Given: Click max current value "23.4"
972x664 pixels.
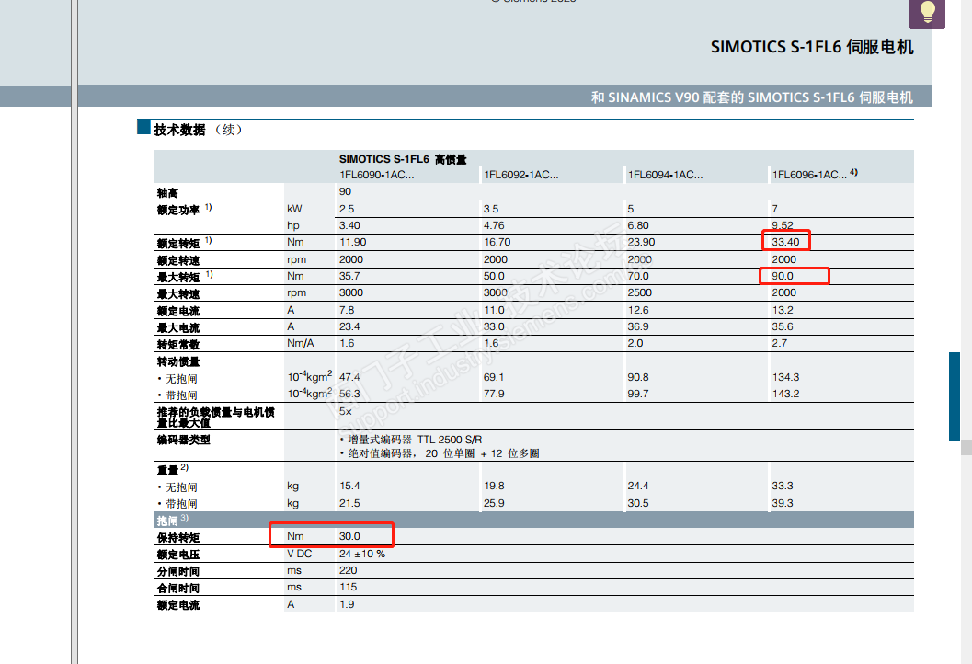Looking at the screenshot, I should pos(349,326).
